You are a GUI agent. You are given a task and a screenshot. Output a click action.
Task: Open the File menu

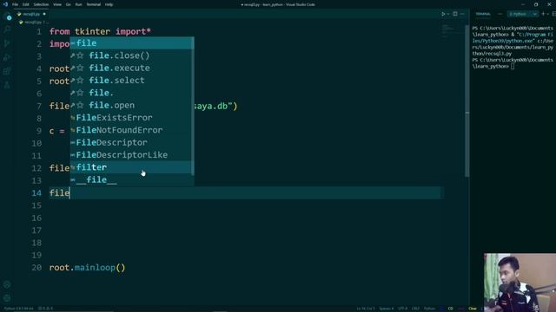[15, 4]
